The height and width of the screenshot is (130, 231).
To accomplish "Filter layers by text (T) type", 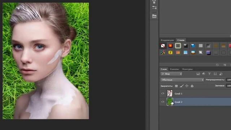I will (209, 74).
